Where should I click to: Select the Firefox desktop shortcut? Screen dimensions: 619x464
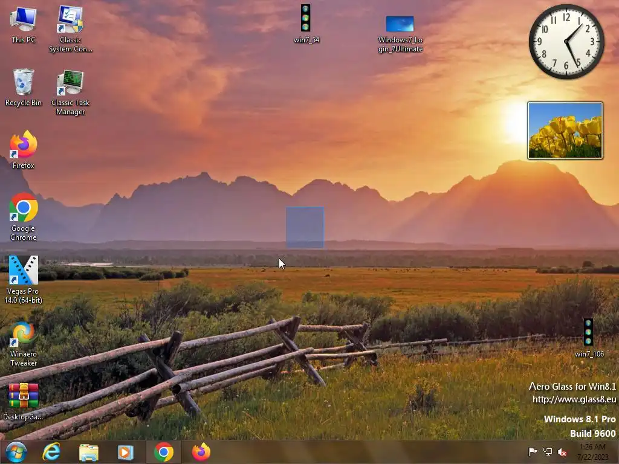point(24,150)
